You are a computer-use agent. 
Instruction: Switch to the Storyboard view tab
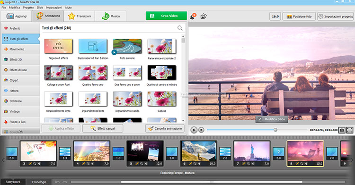(13, 182)
